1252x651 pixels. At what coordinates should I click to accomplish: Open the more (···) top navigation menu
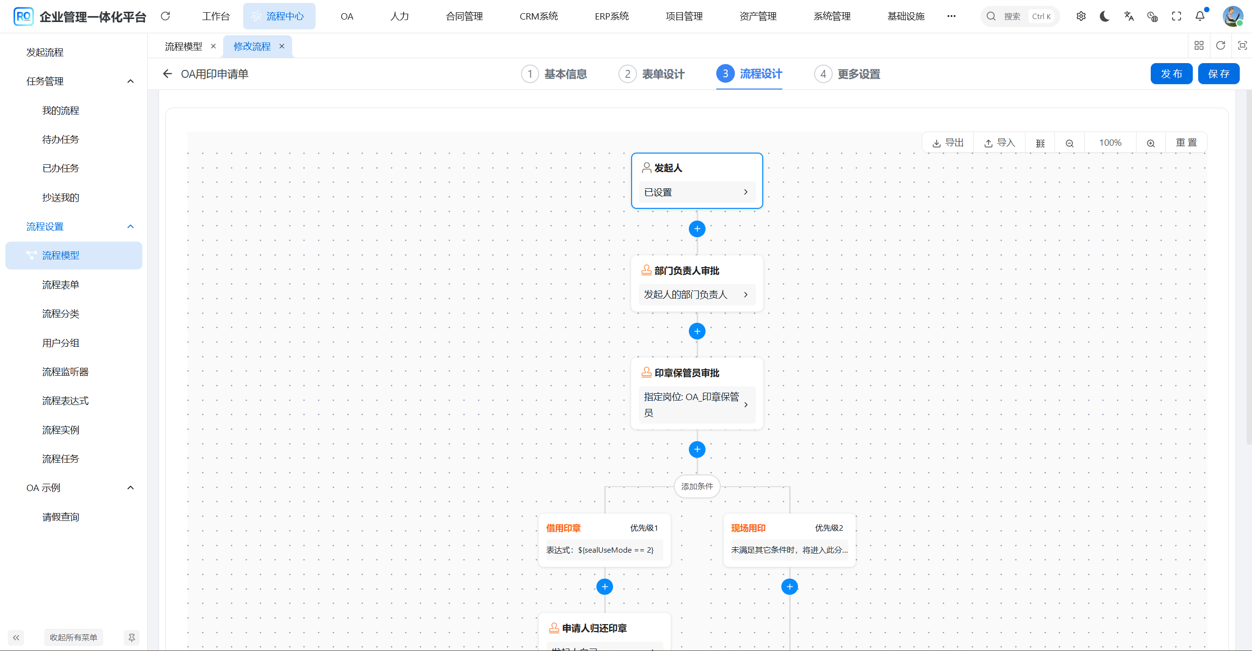pos(951,16)
